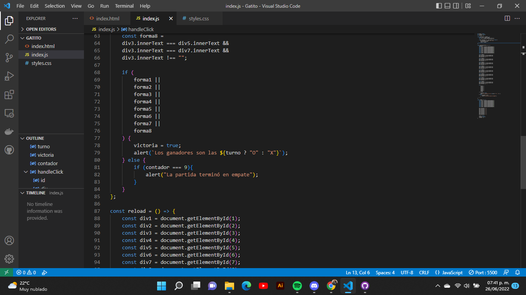Screen dimensions: 526x295
Task: Collapse handleClick in the Outline
Action: click(26, 172)
